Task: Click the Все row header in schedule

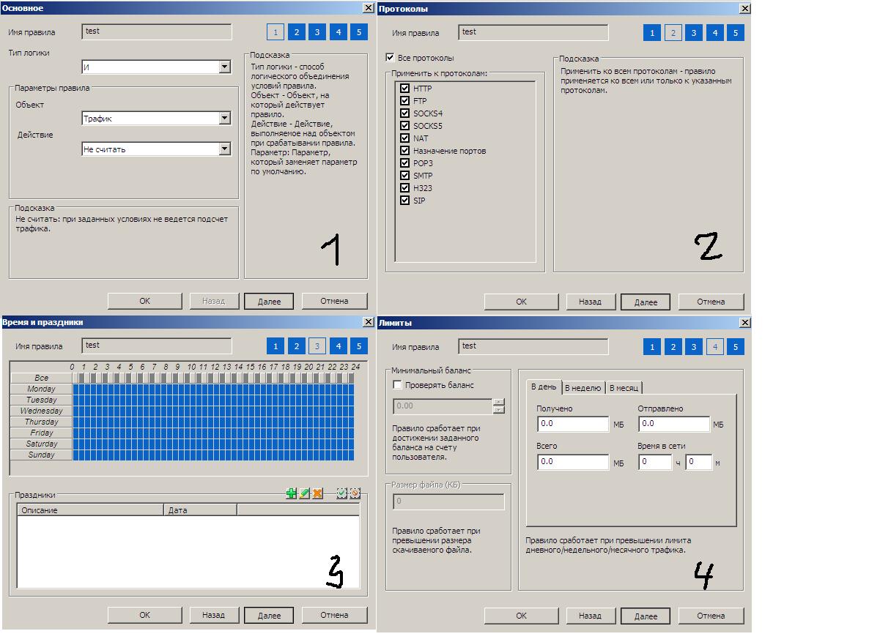Action: 42,378
